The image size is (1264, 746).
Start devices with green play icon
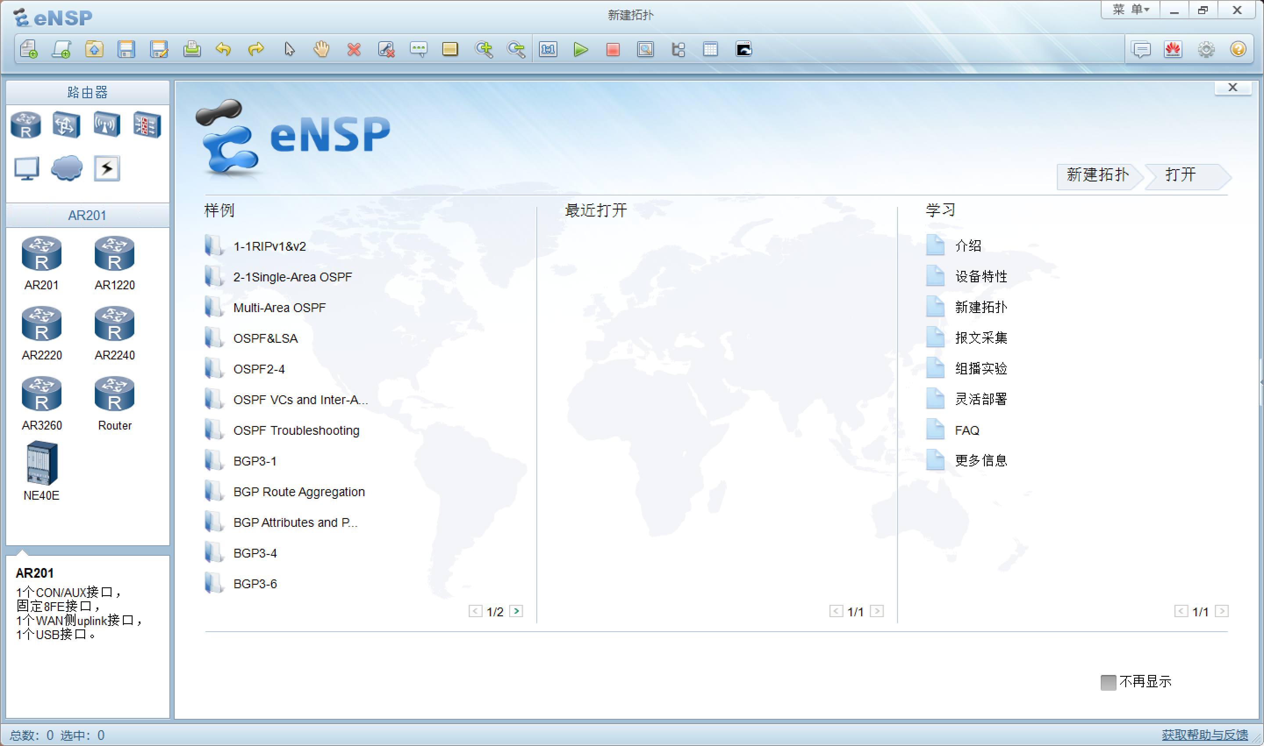tap(581, 49)
